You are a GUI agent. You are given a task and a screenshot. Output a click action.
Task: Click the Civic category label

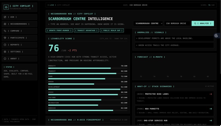pyautogui.click(x=51, y=92)
